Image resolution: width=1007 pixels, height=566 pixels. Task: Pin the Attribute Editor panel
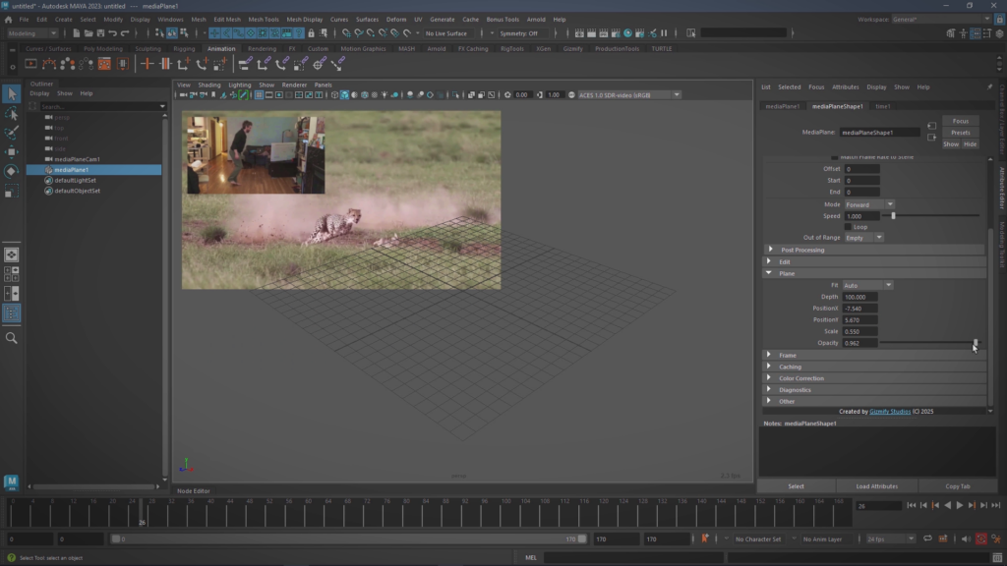pos(989,87)
